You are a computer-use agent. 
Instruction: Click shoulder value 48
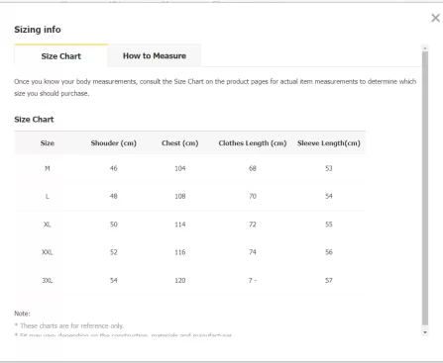click(114, 197)
